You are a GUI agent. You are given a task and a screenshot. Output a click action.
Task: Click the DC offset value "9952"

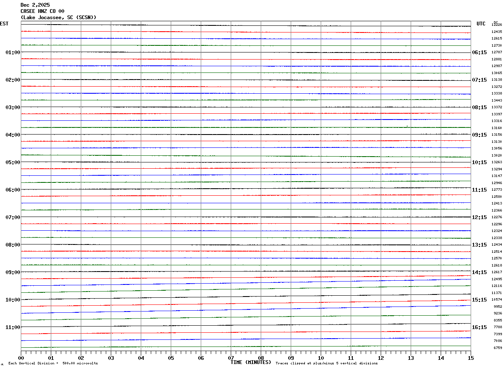pos(498,307)
